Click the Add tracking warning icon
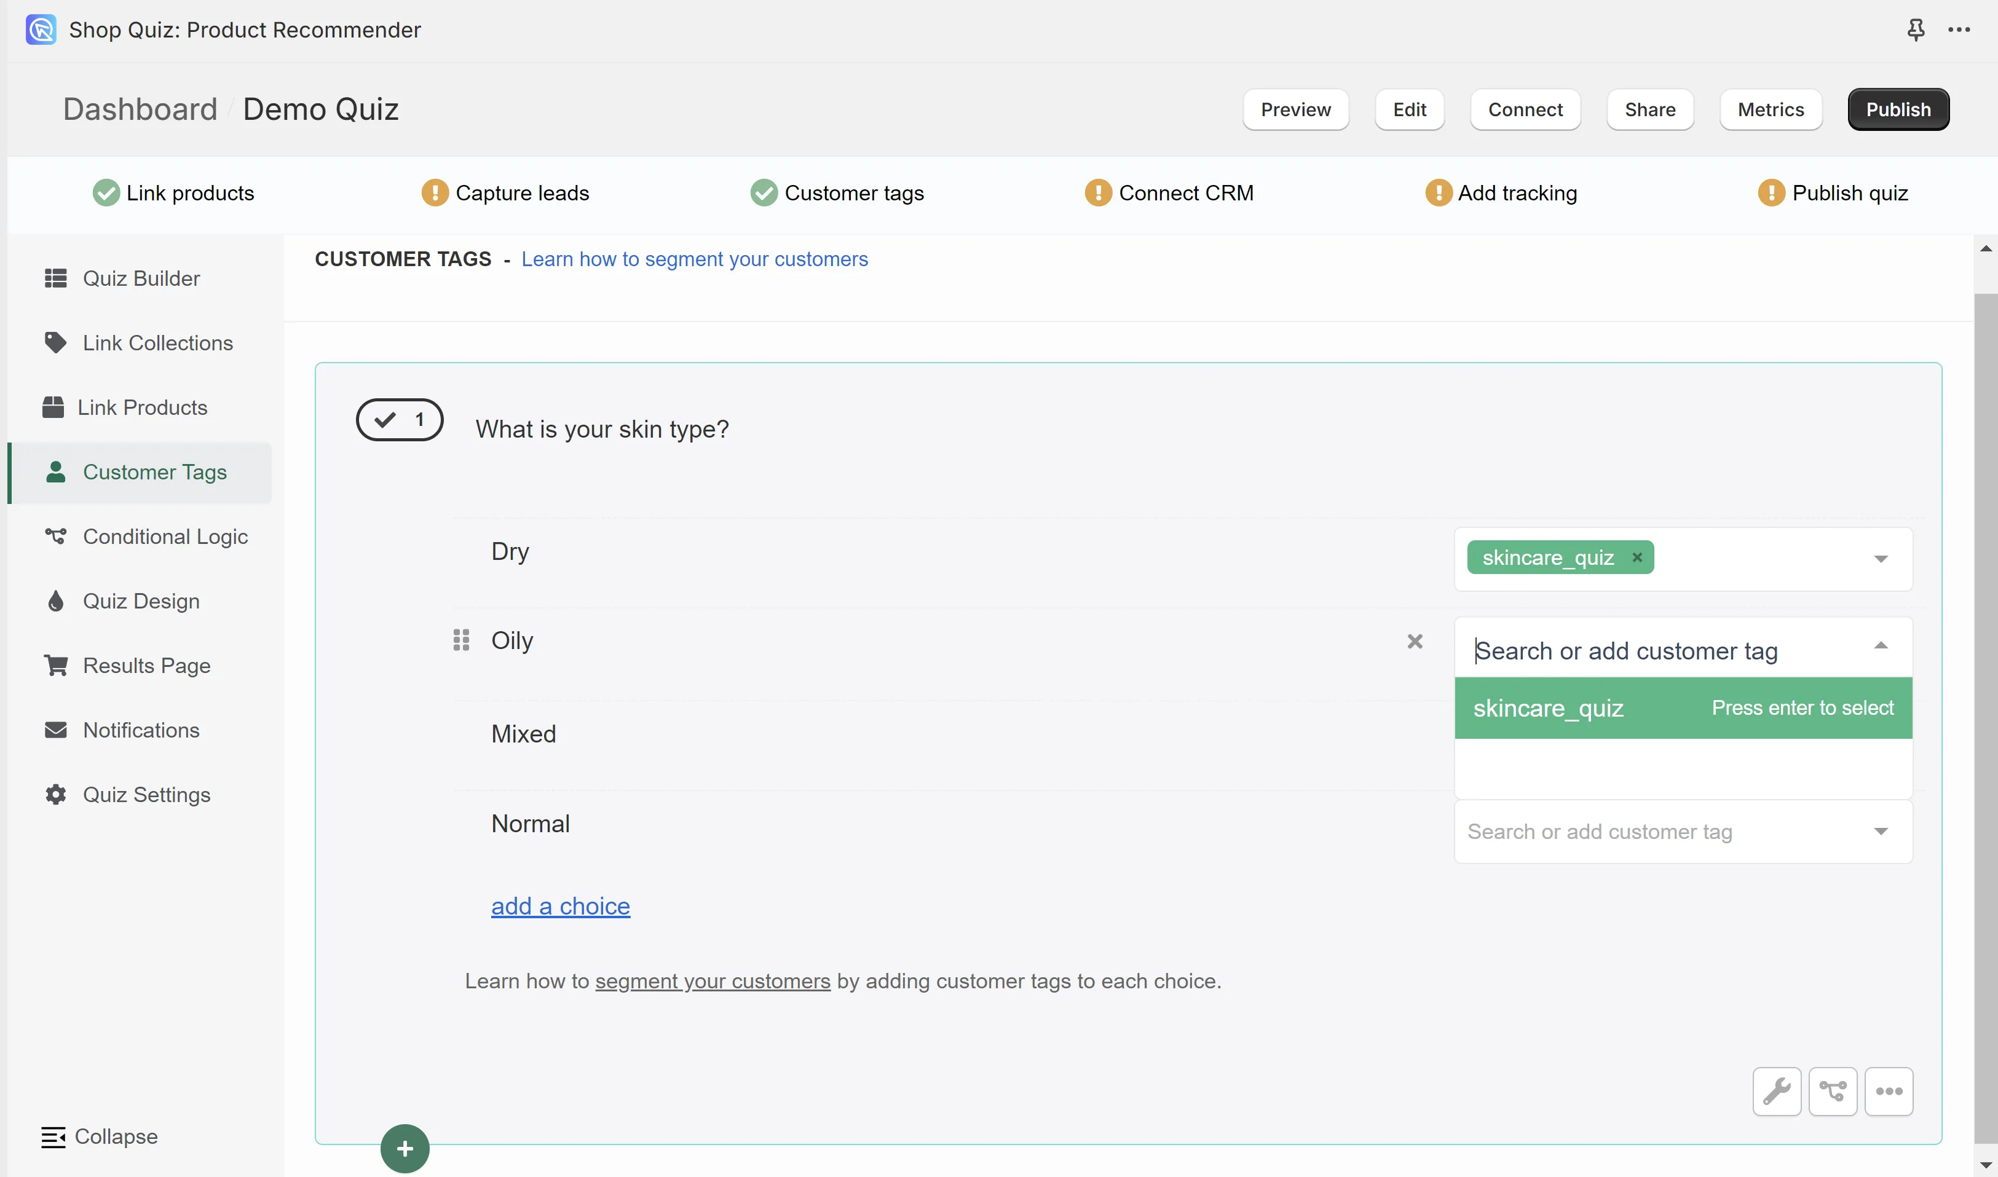The image size is (1998, 1177). tap(1438, 193)
